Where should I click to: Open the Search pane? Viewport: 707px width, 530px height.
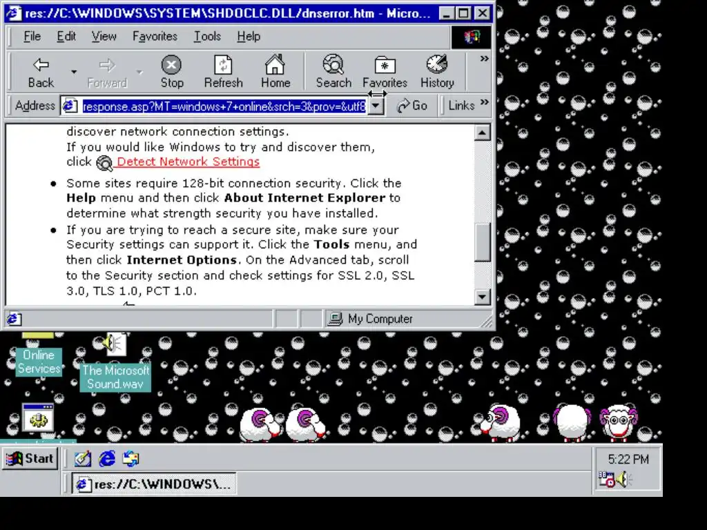point(333,72)
